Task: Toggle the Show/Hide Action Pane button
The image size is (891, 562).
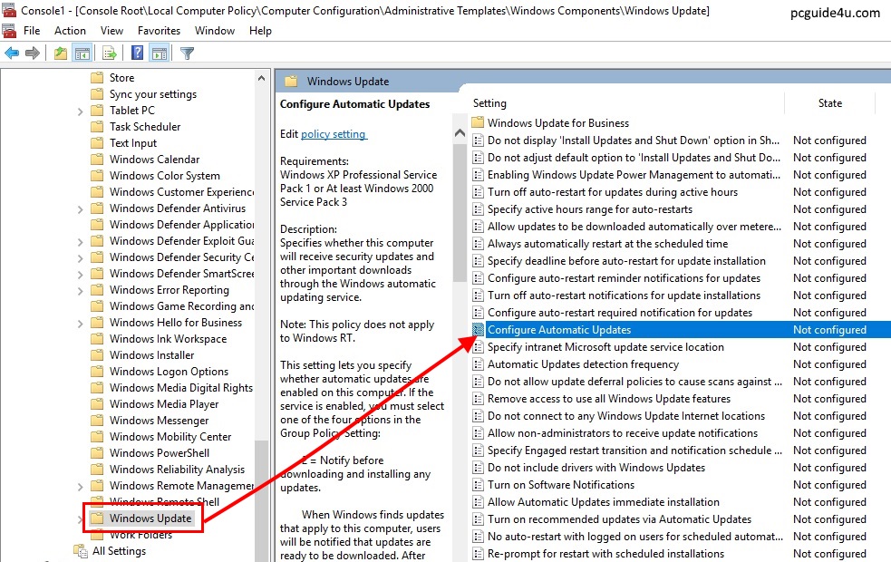Action: pyautogui.click(x=159, y=53)
